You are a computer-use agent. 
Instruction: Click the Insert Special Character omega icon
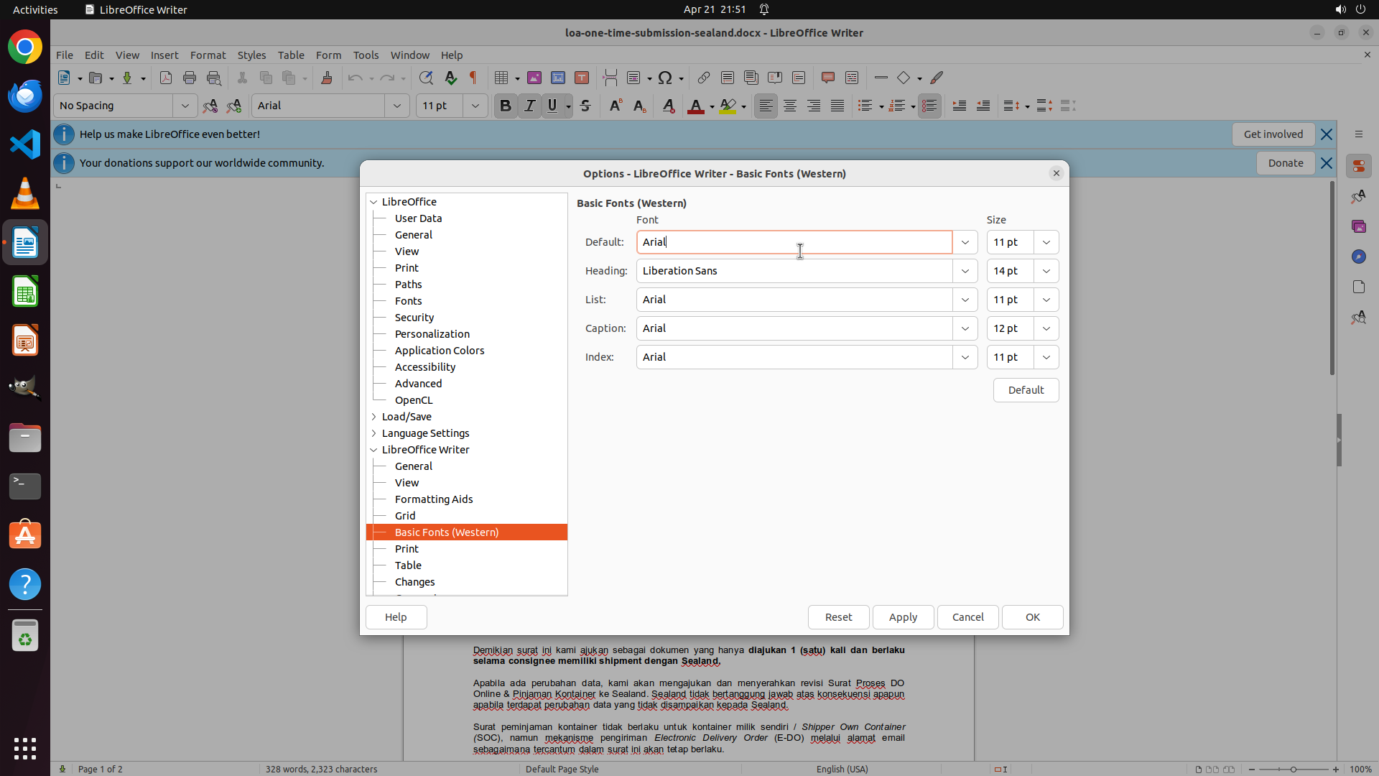(665, 78)
